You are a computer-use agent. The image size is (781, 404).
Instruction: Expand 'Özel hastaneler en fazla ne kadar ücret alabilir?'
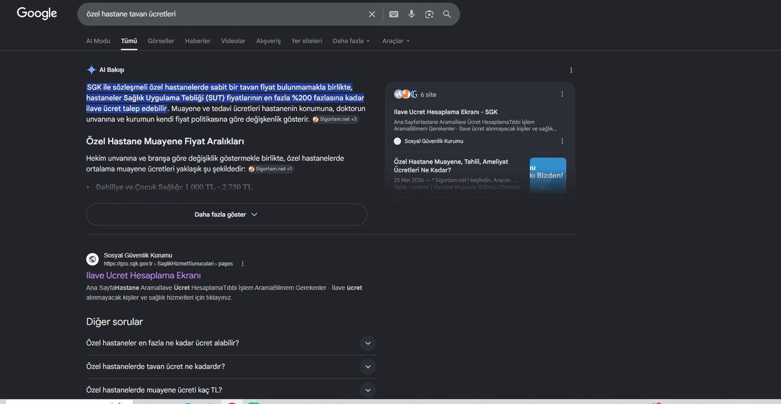[231, 343]
